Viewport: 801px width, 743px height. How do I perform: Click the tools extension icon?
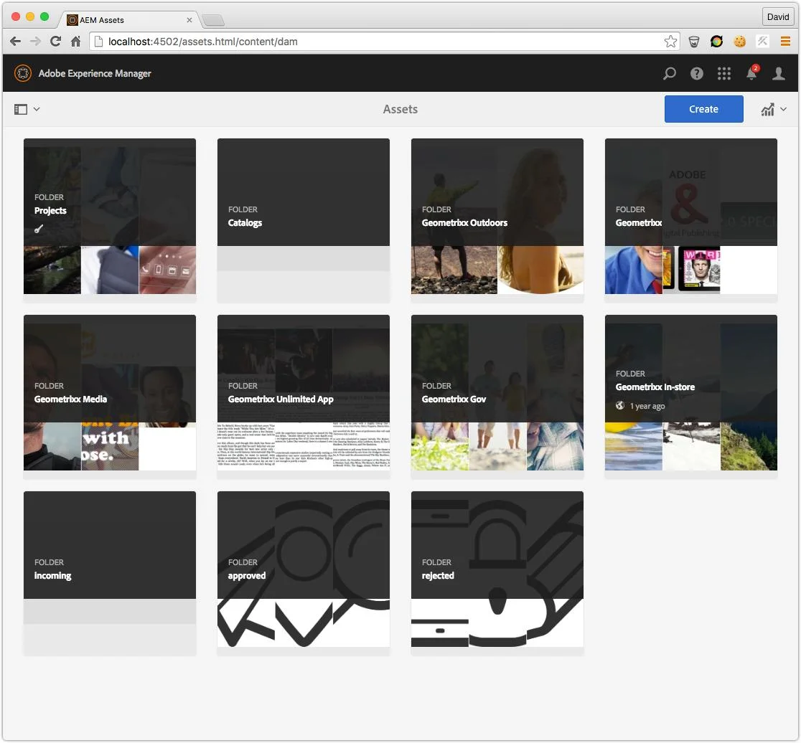pos(762,42)
